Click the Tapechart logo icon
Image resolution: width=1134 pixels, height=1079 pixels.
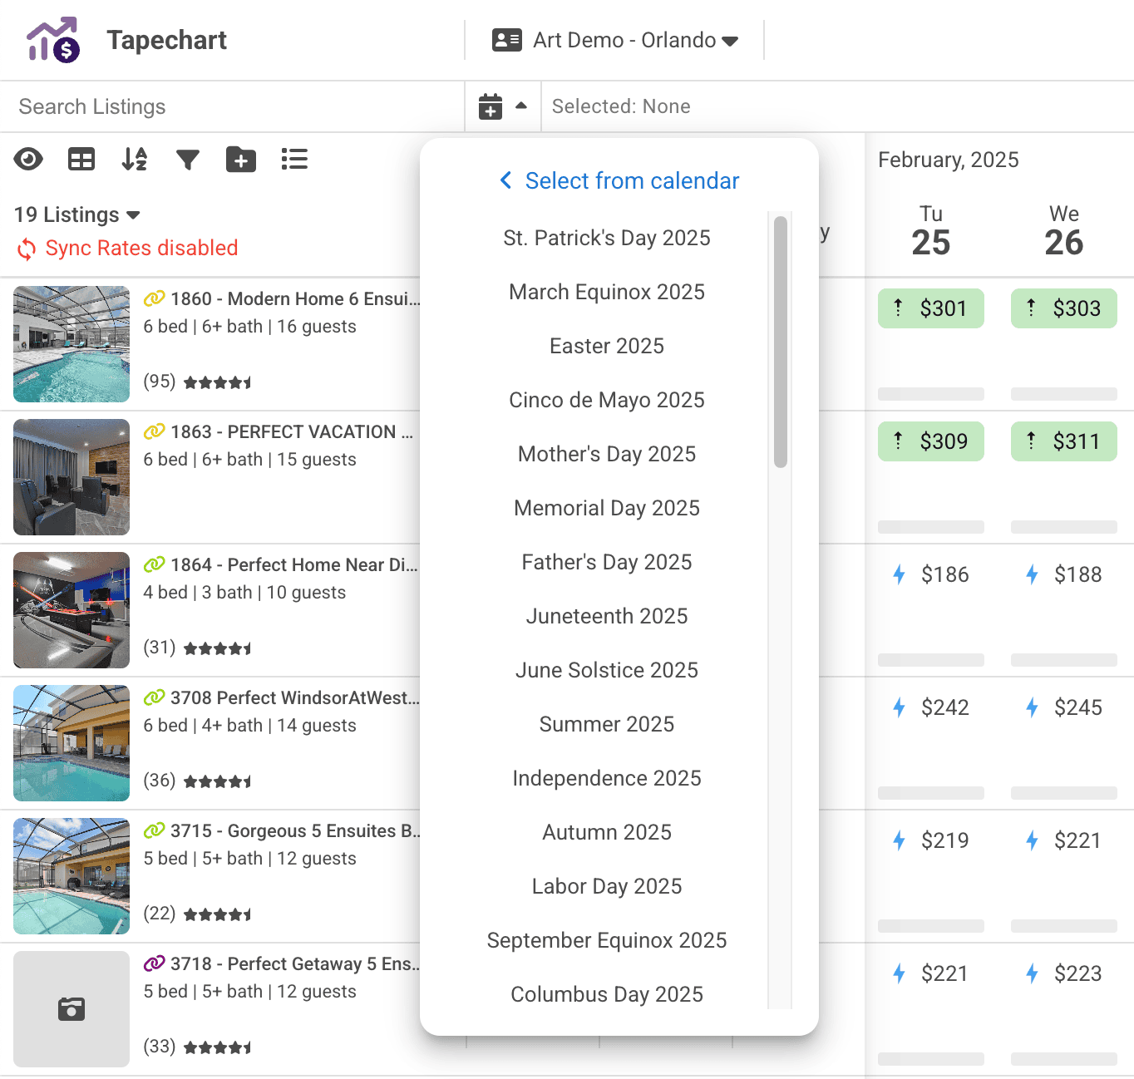point(53,40)
